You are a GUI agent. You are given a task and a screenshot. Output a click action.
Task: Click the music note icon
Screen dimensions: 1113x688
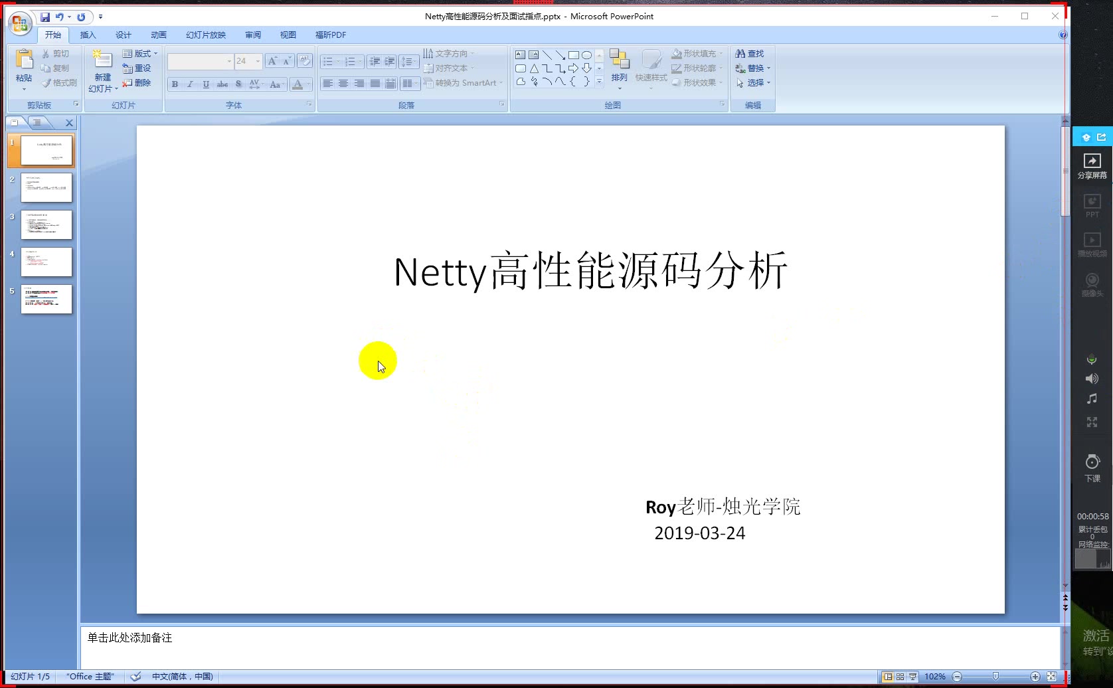[x=1092, y=398]
